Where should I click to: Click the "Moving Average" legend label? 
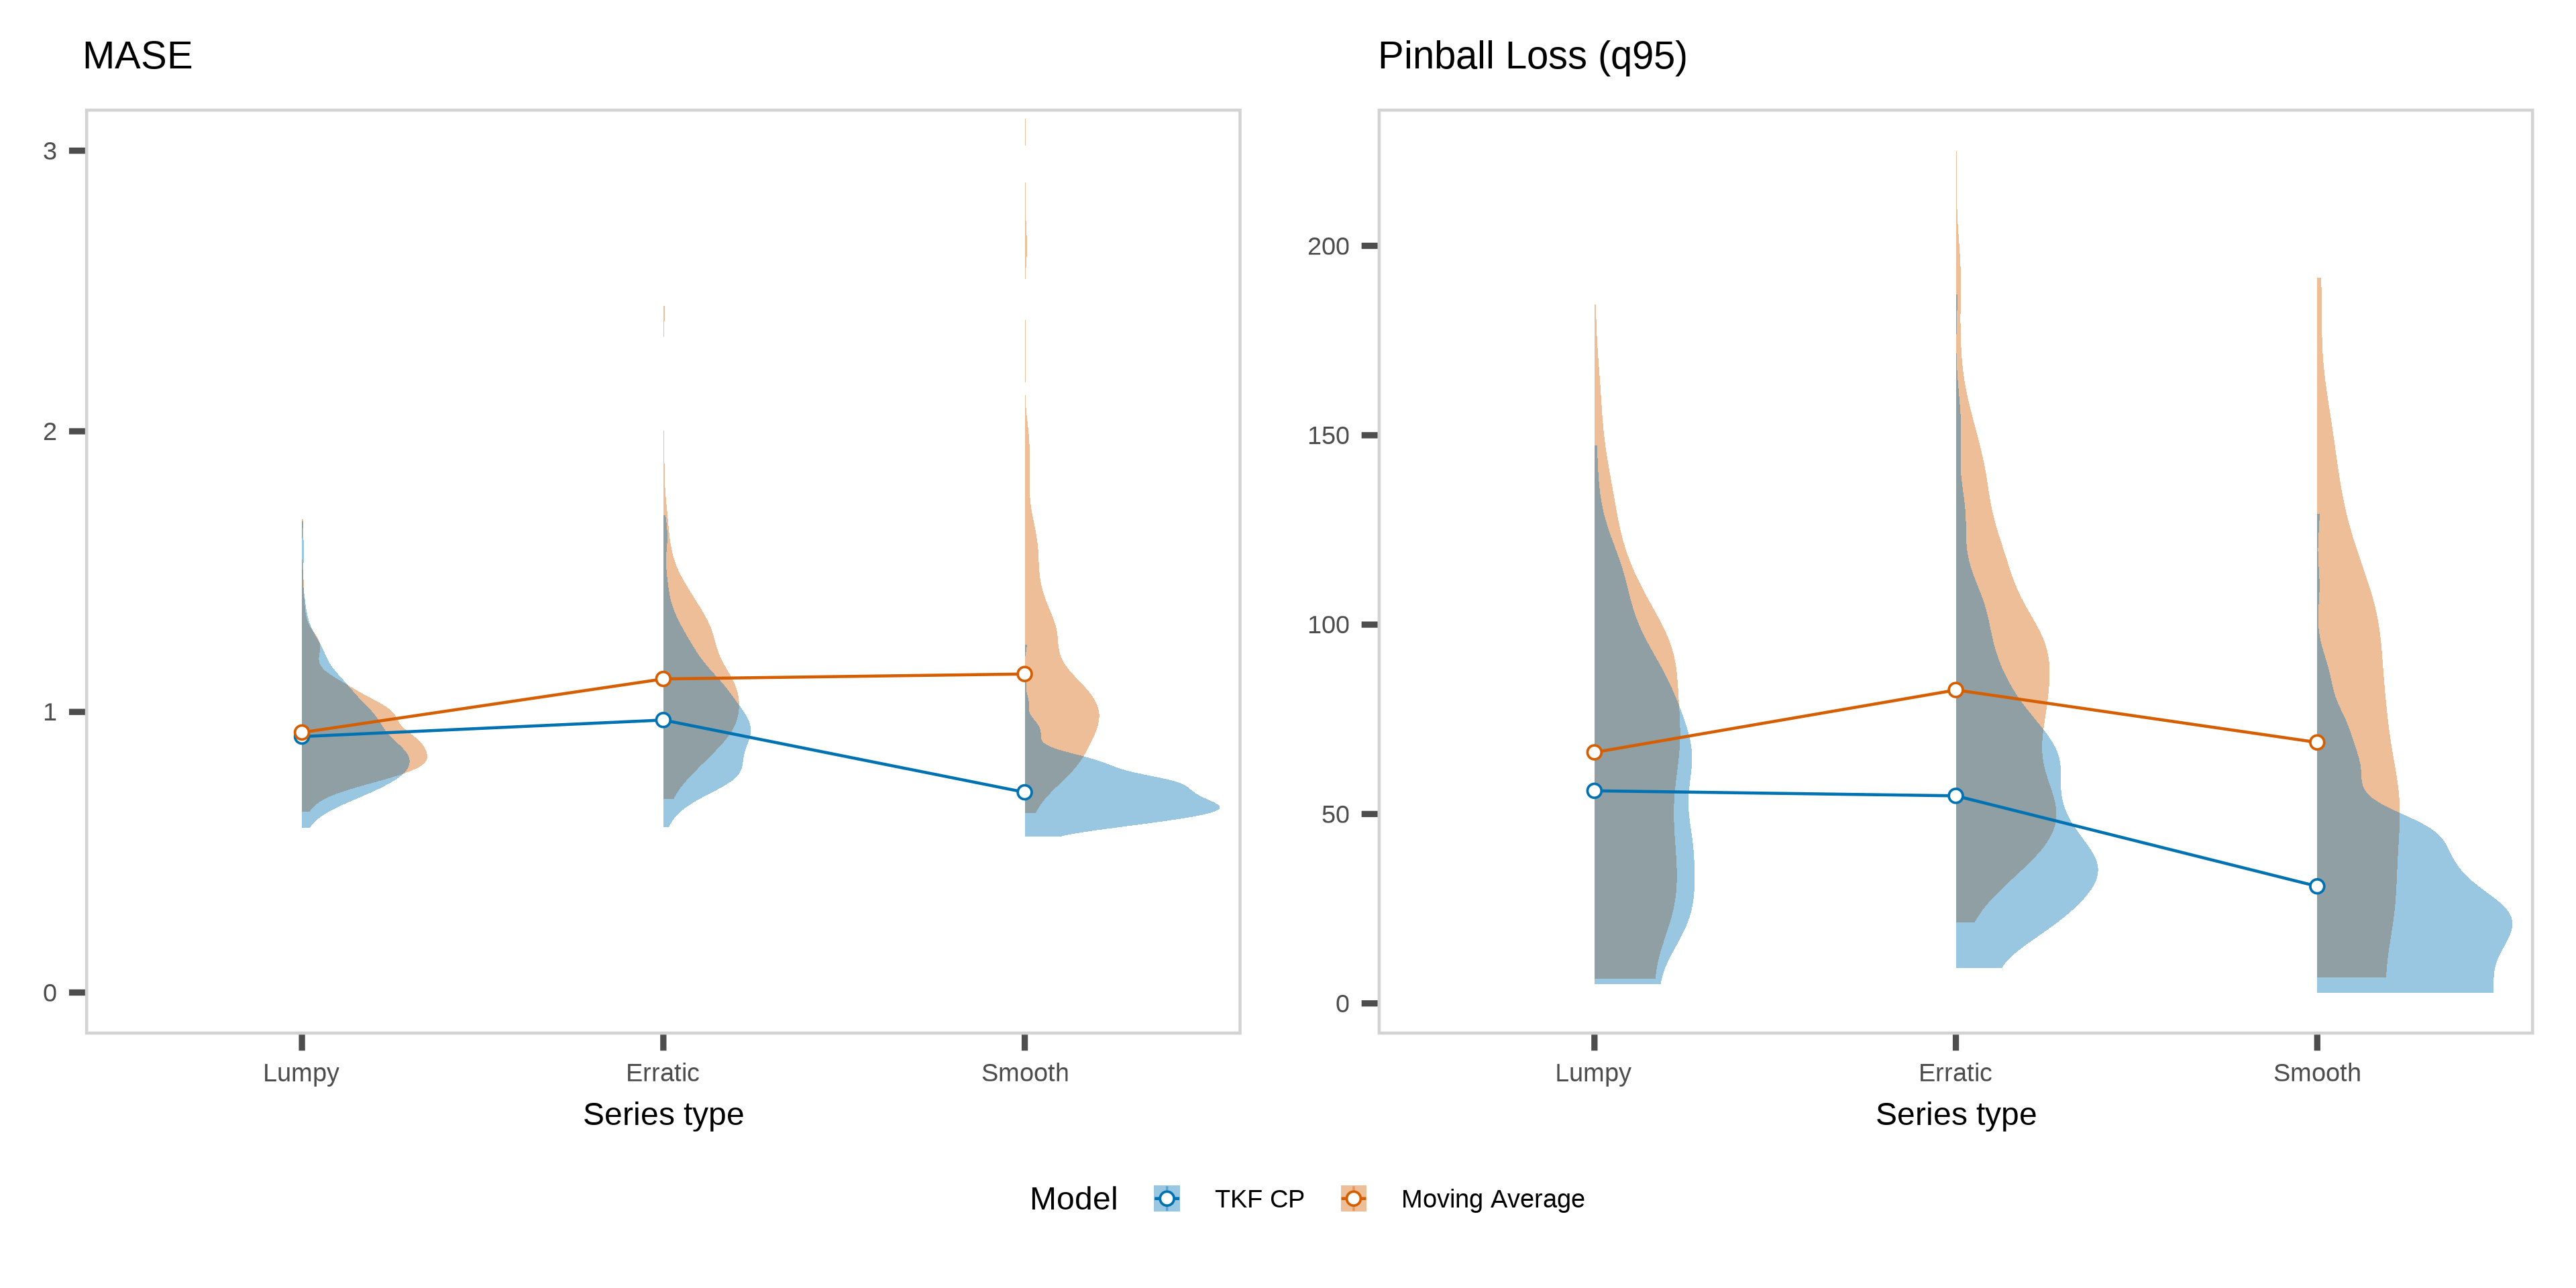point(1492,1199)
